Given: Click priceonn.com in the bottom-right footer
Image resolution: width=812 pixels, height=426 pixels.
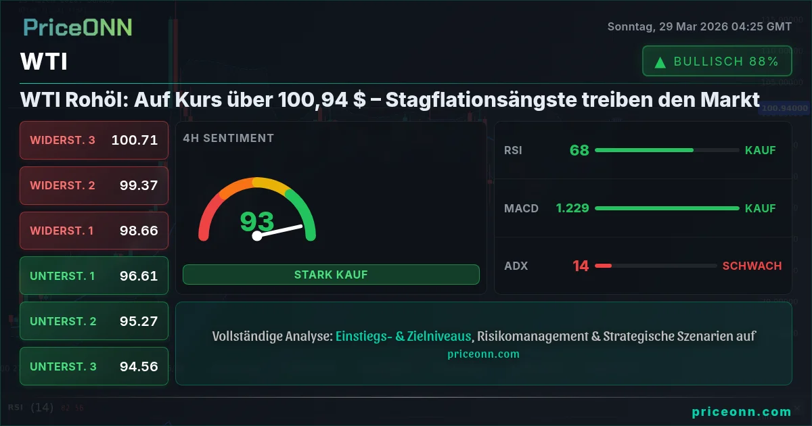Looking at the screenshot, I should (x=741, y=412).
